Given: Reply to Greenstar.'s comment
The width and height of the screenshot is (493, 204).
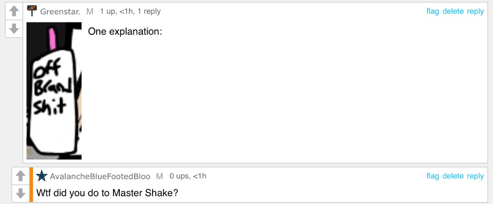Looking at the screenshot, I should point(475,11).
